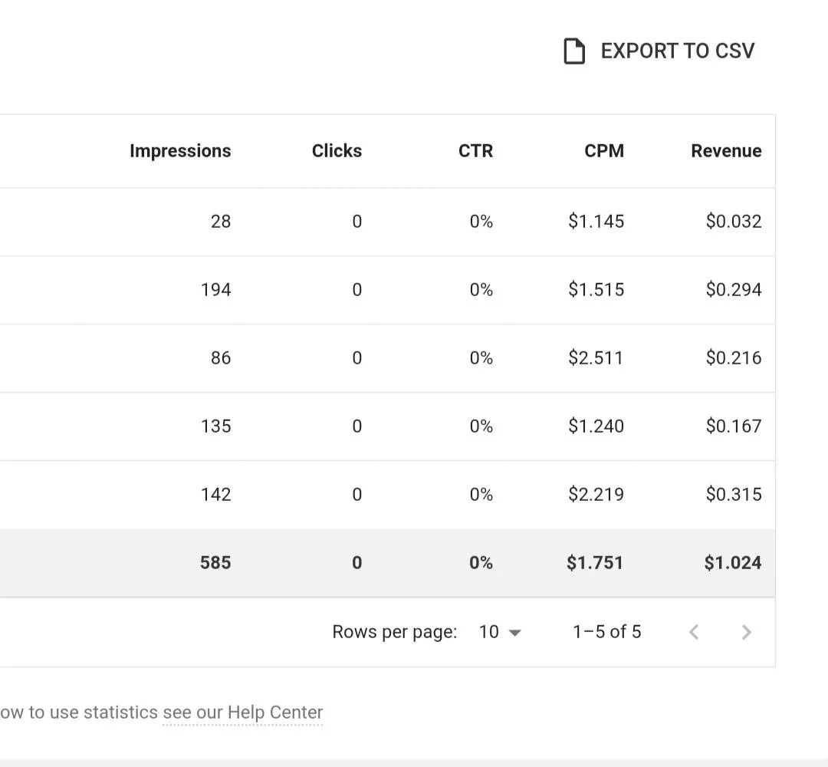
Task: Open the rows per page dropdown arrow
Action: point(514,633)
